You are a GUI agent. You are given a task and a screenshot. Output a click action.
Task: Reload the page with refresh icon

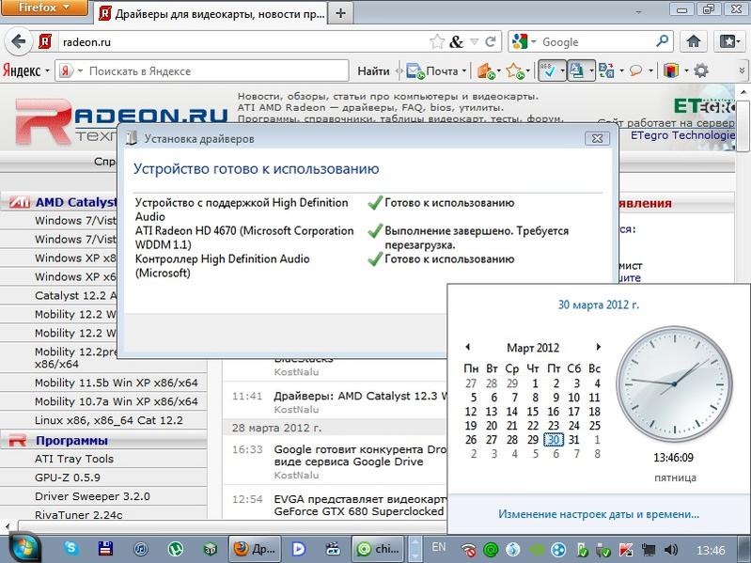491,41
